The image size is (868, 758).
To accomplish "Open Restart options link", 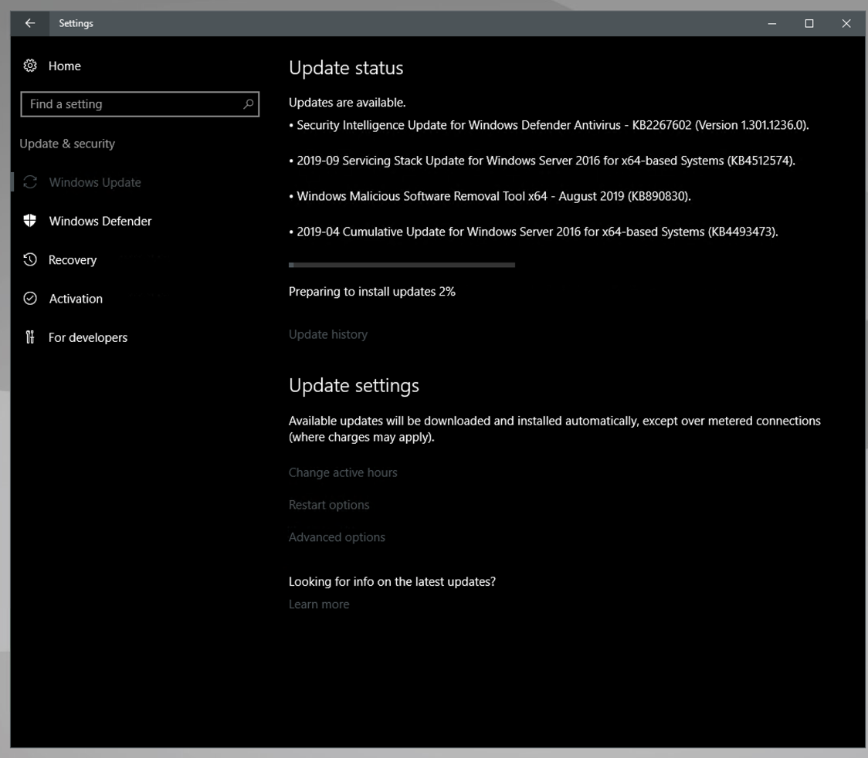I will [x=329, y=505].
